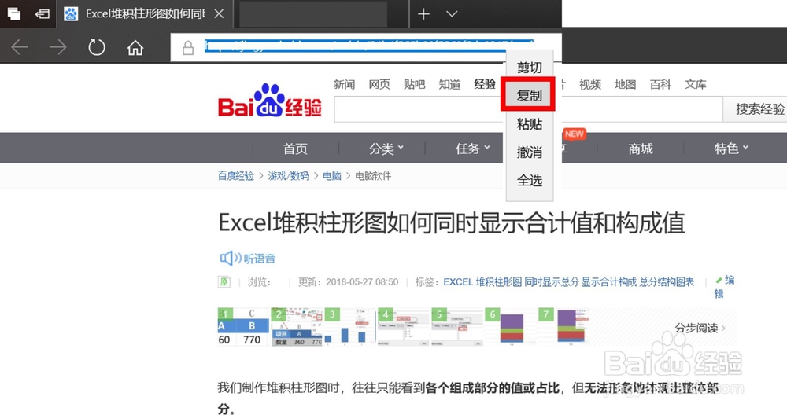Play the 听语音 audio reading
This screenshot has height=415, width=787.
tap(248, 258)
